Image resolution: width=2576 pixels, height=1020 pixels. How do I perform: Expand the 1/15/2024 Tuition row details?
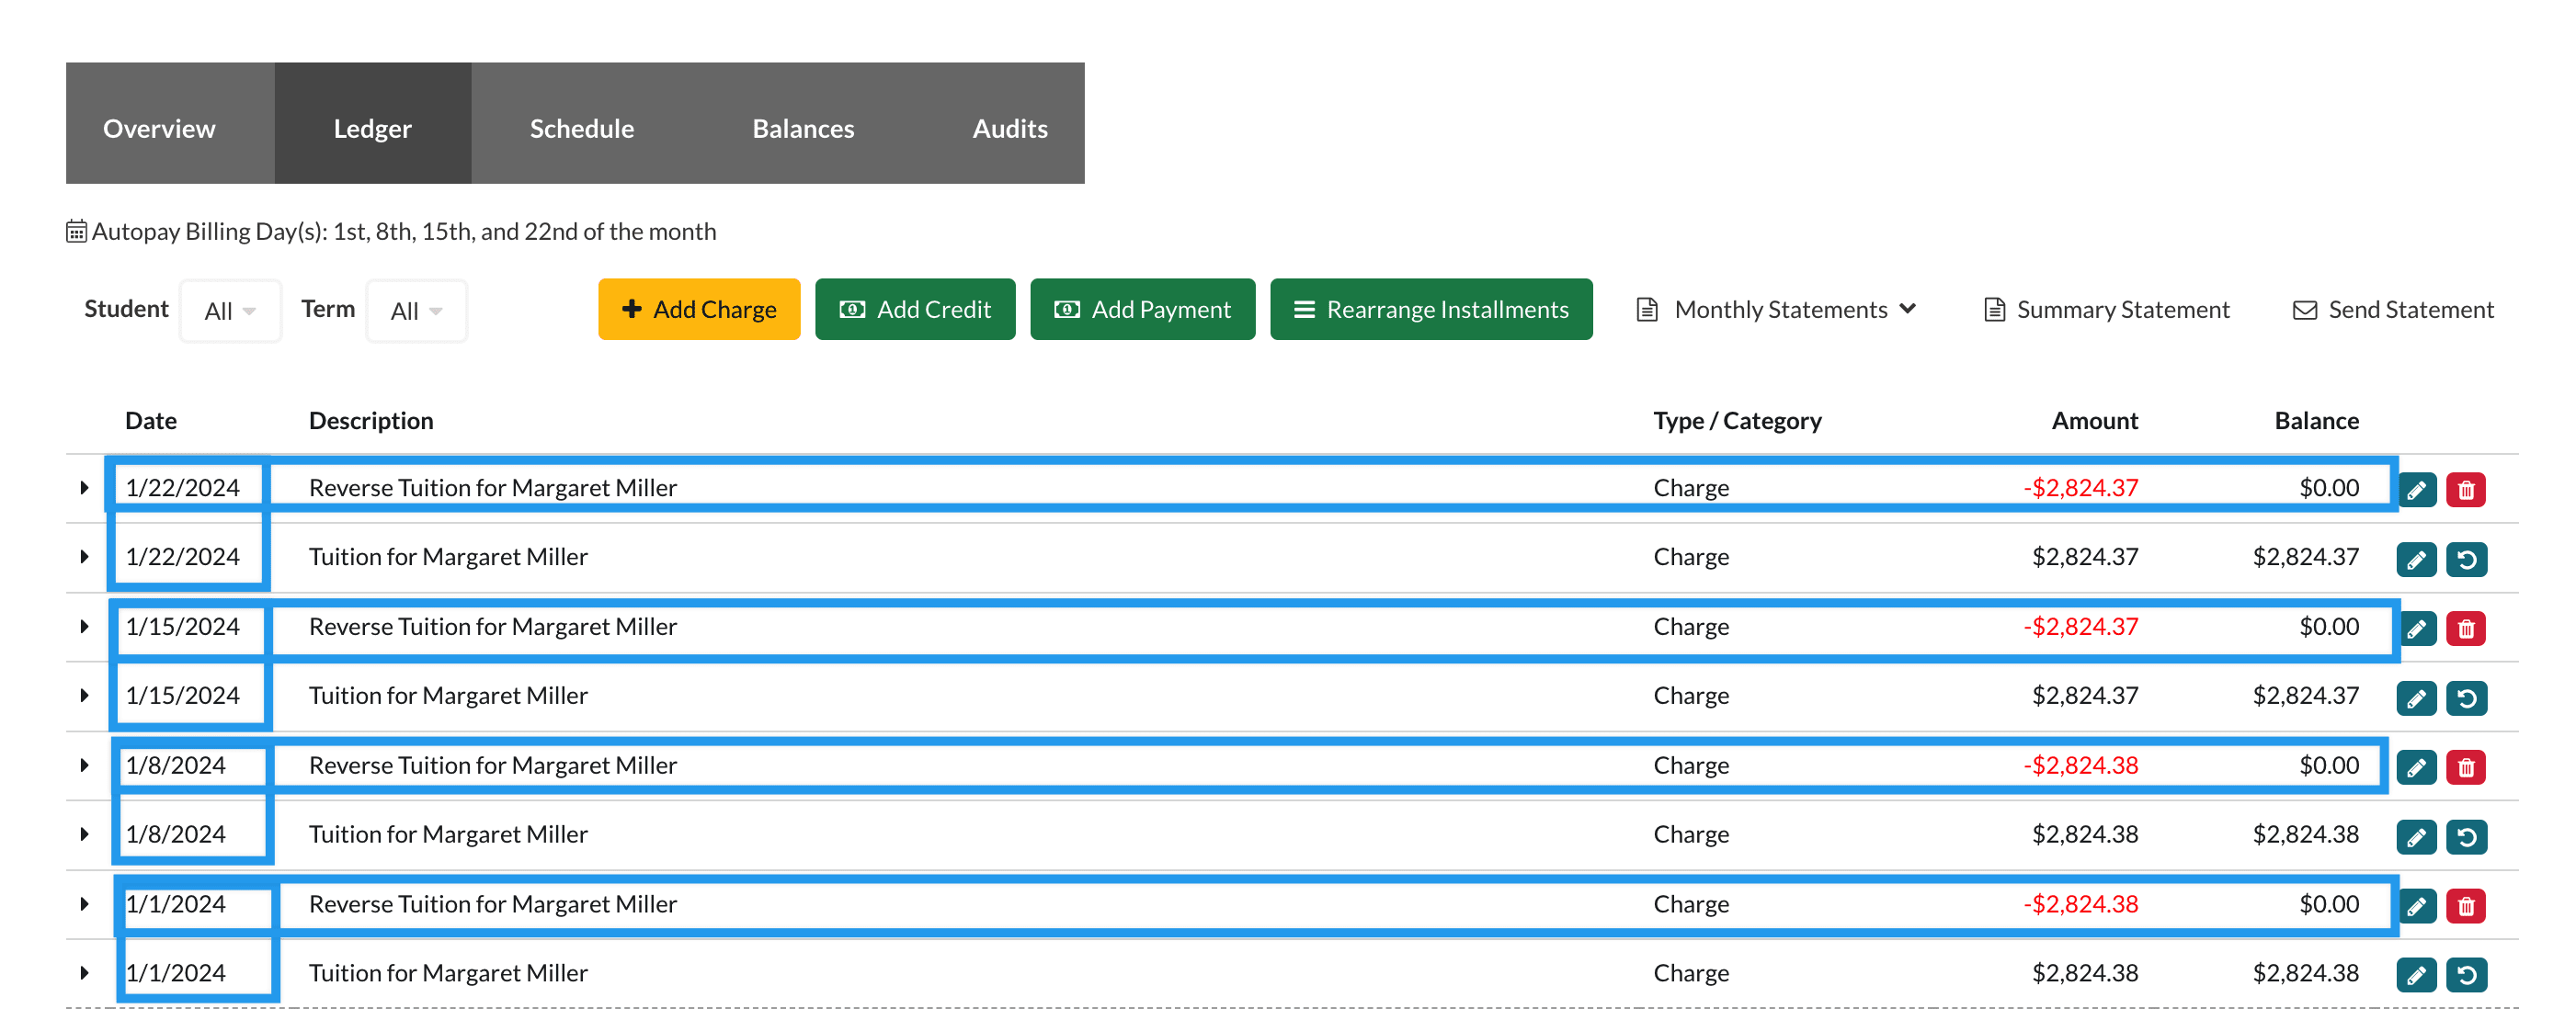click(x=84, y=696)
